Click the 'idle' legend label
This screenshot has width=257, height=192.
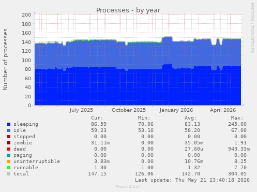pyautogui.click(x=20, y=130)
